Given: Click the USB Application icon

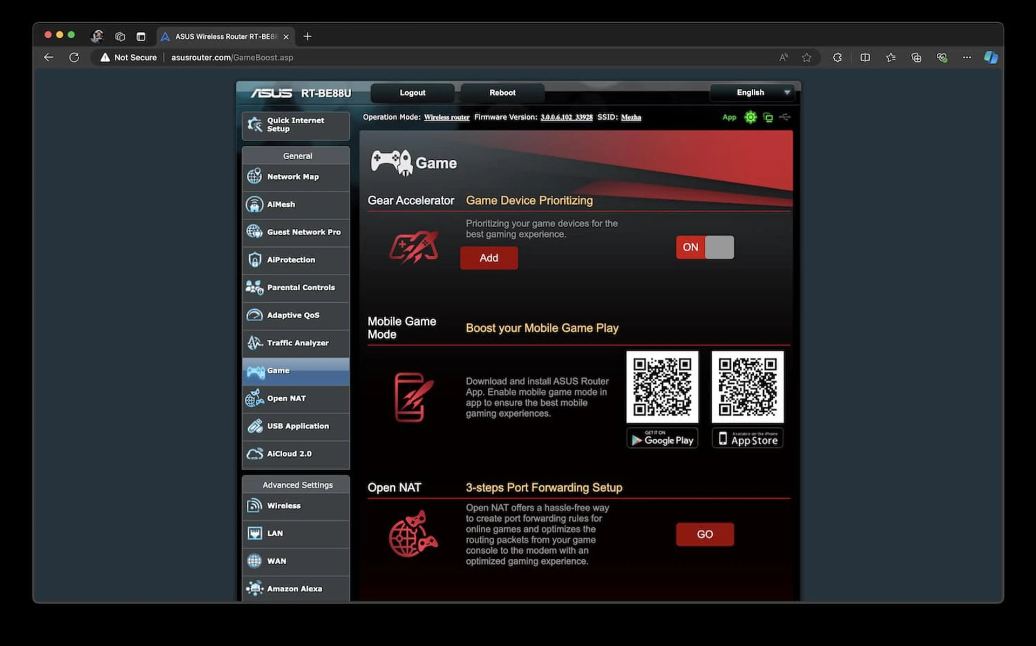Looking at the screenshot, I should [254, 426].
